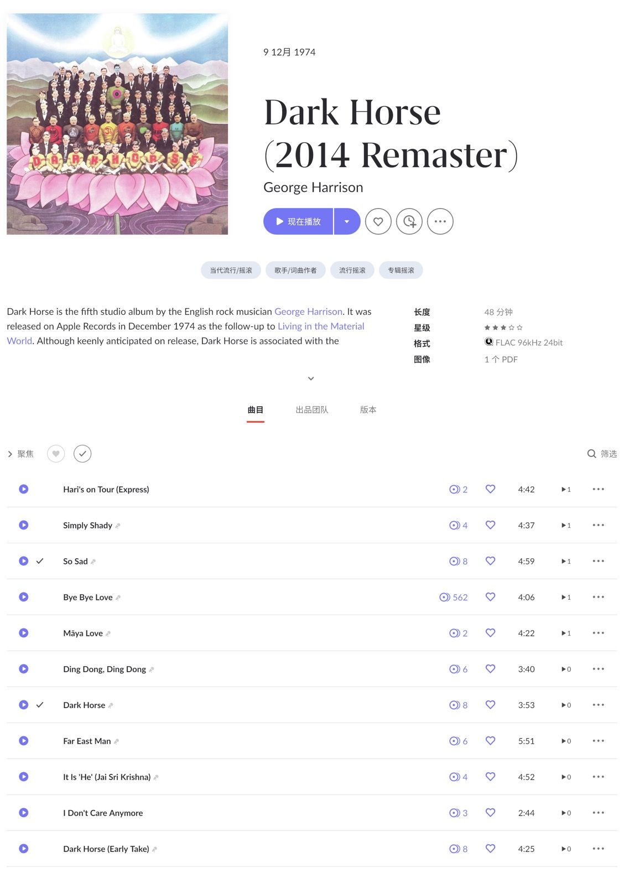Expand the album description chevron
624x878 pixels.
pos(311,378)
